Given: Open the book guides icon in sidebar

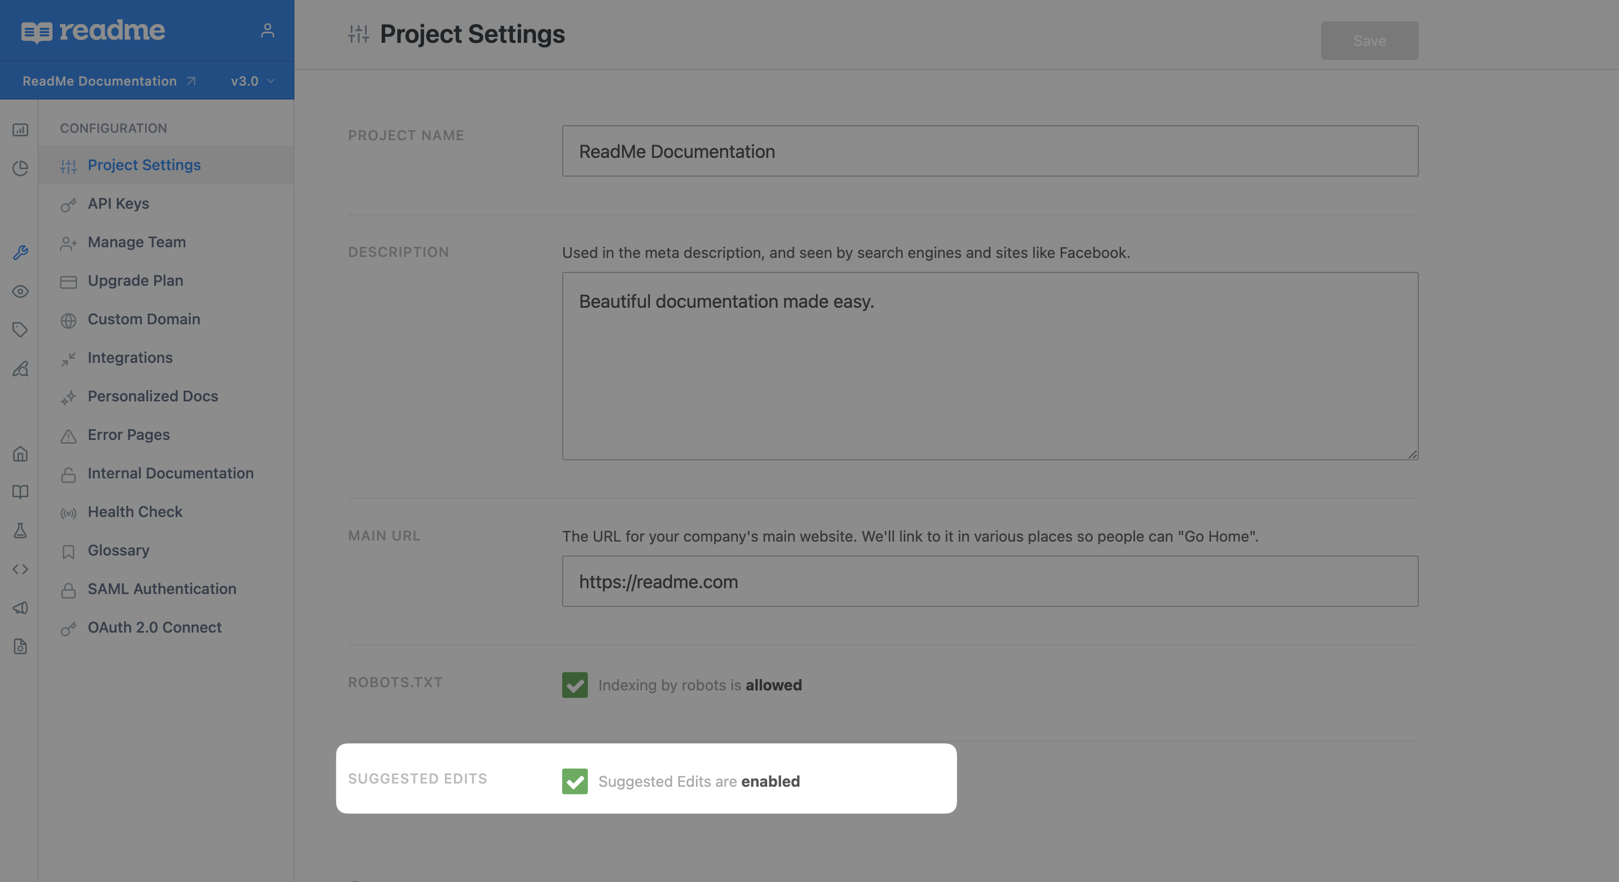Looking at the screenshot, I should pyautogui.click(x=20, y=492).
